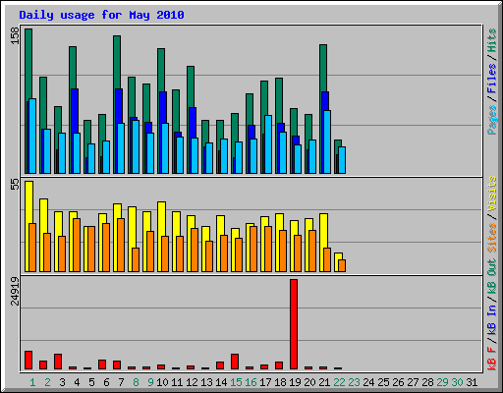The width and height of the screenshot is (503, 393).
Task: Click the tall red kB bar for day 19
Action: pyautogui.click(x=294, y=324)
